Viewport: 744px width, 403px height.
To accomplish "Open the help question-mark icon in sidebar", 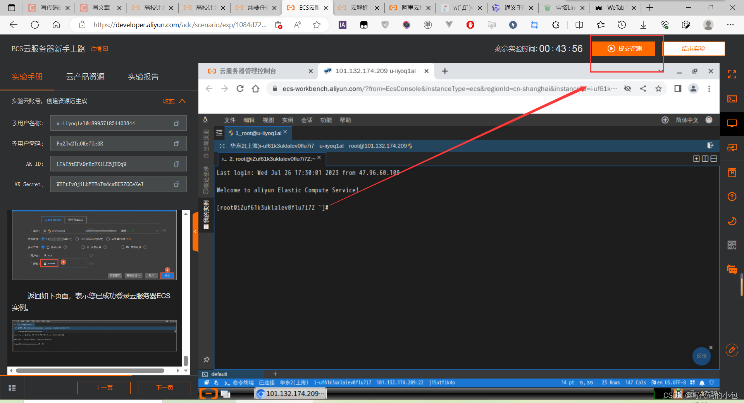I will (732, 197).
